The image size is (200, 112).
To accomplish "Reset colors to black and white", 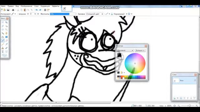I will click(118, 58).
